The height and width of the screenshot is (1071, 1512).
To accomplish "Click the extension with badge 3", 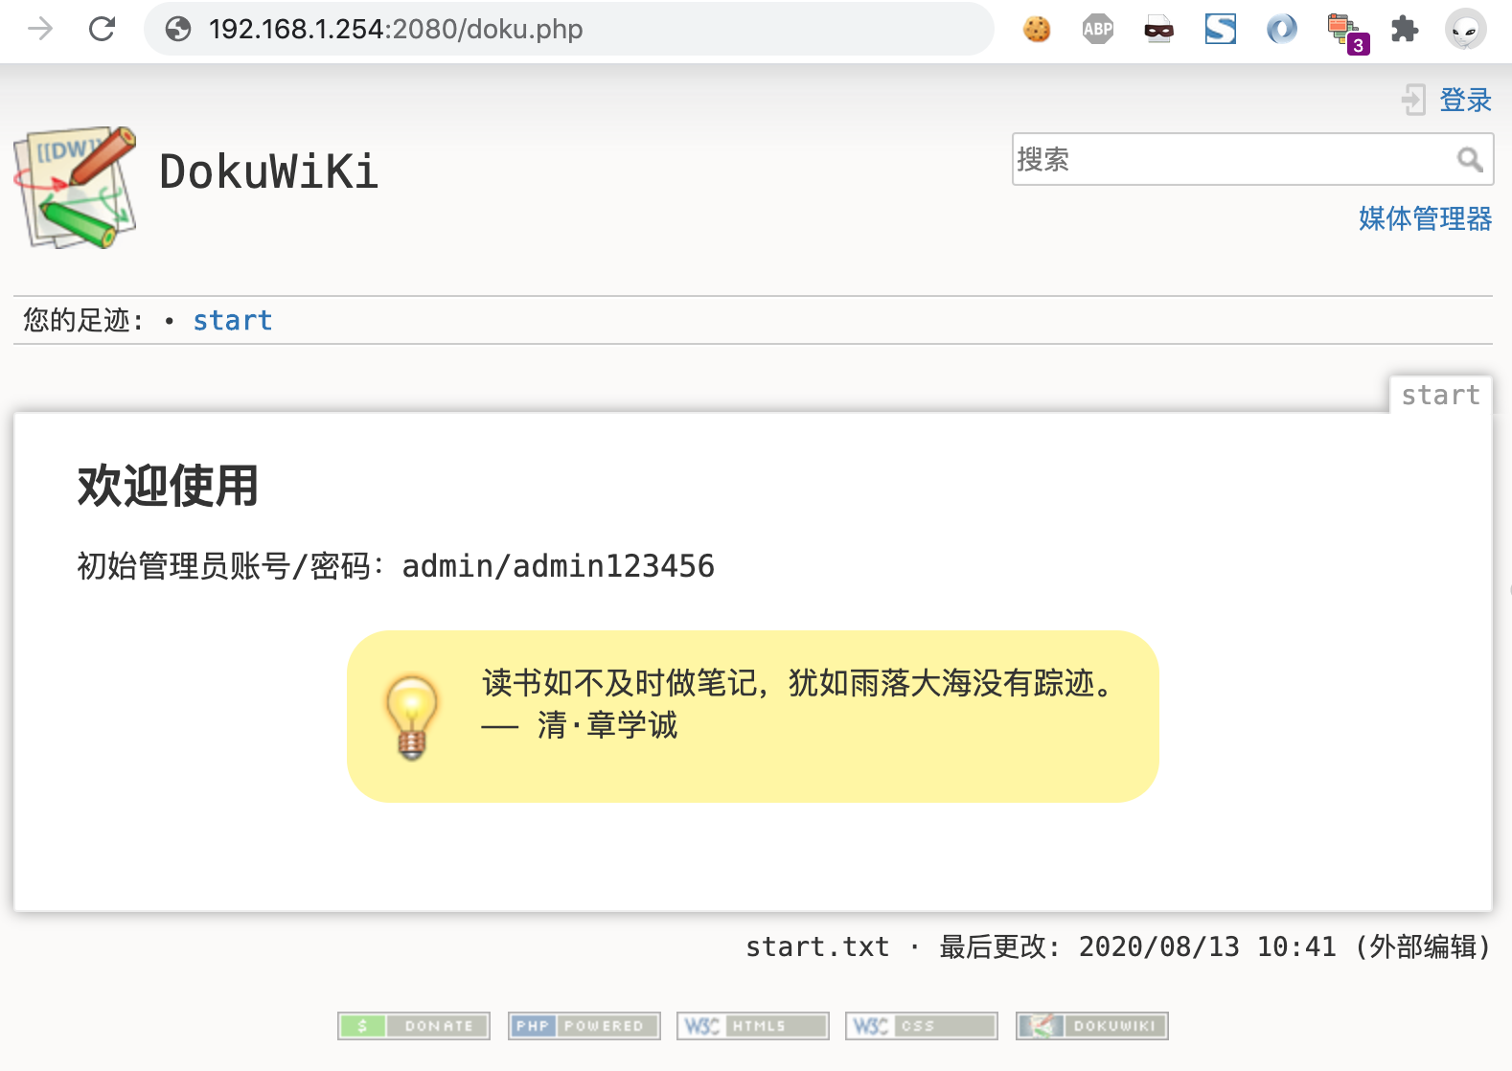I will point(1344,32).
